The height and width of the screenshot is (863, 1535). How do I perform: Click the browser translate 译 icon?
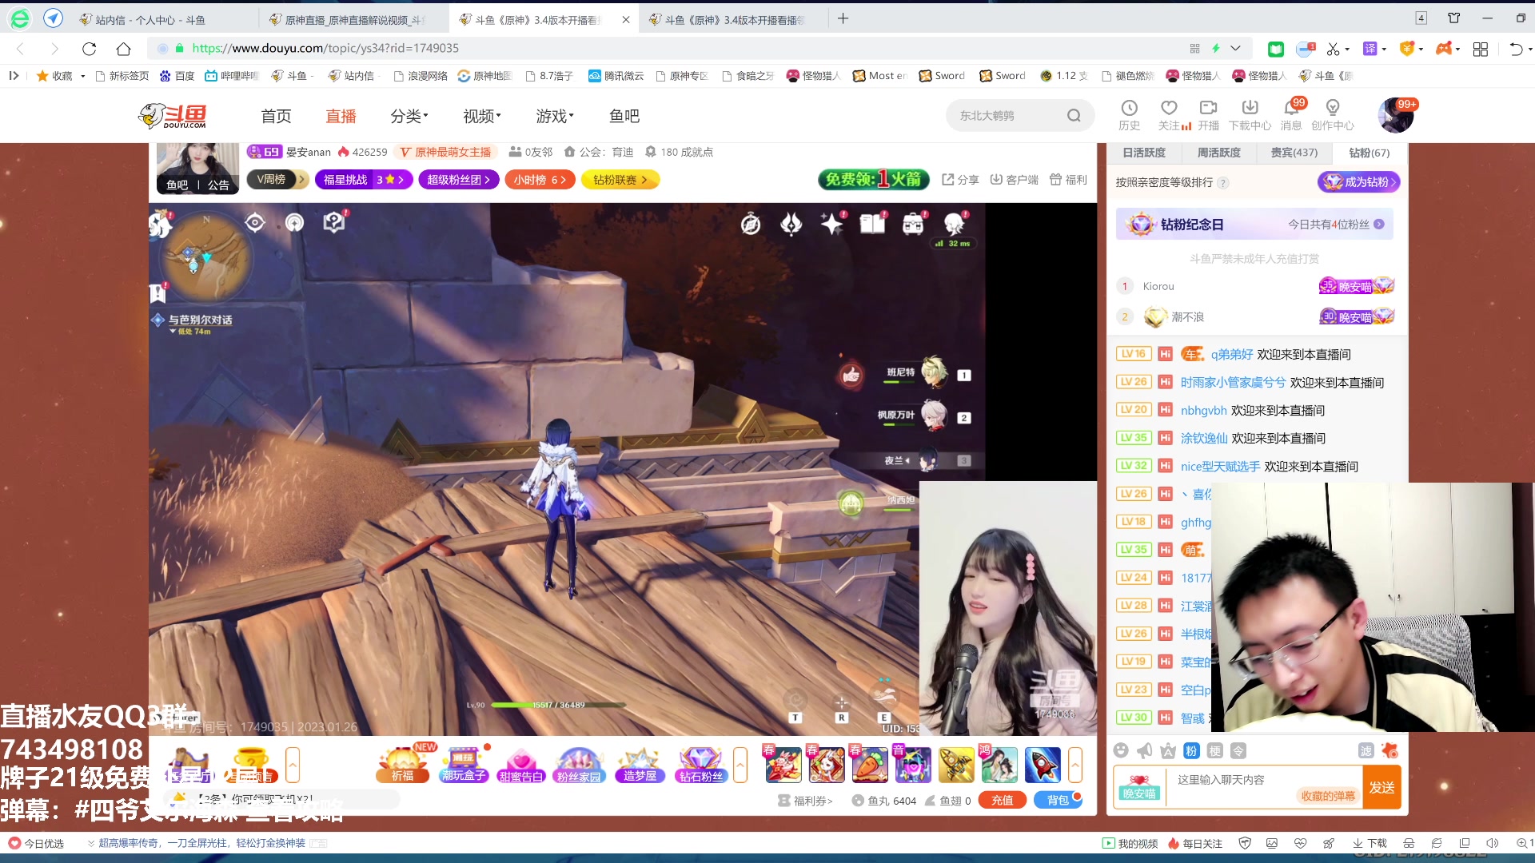point(1370,49)
